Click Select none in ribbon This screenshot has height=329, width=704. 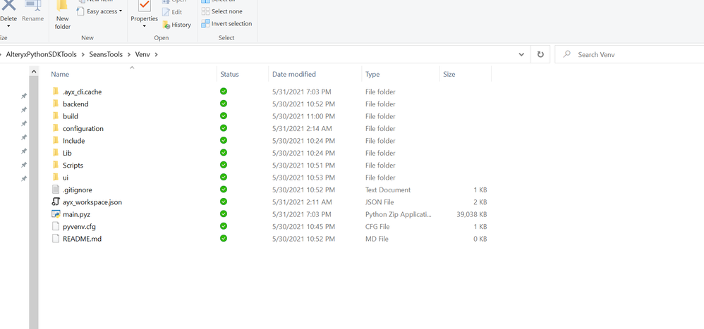coord(221,11)
